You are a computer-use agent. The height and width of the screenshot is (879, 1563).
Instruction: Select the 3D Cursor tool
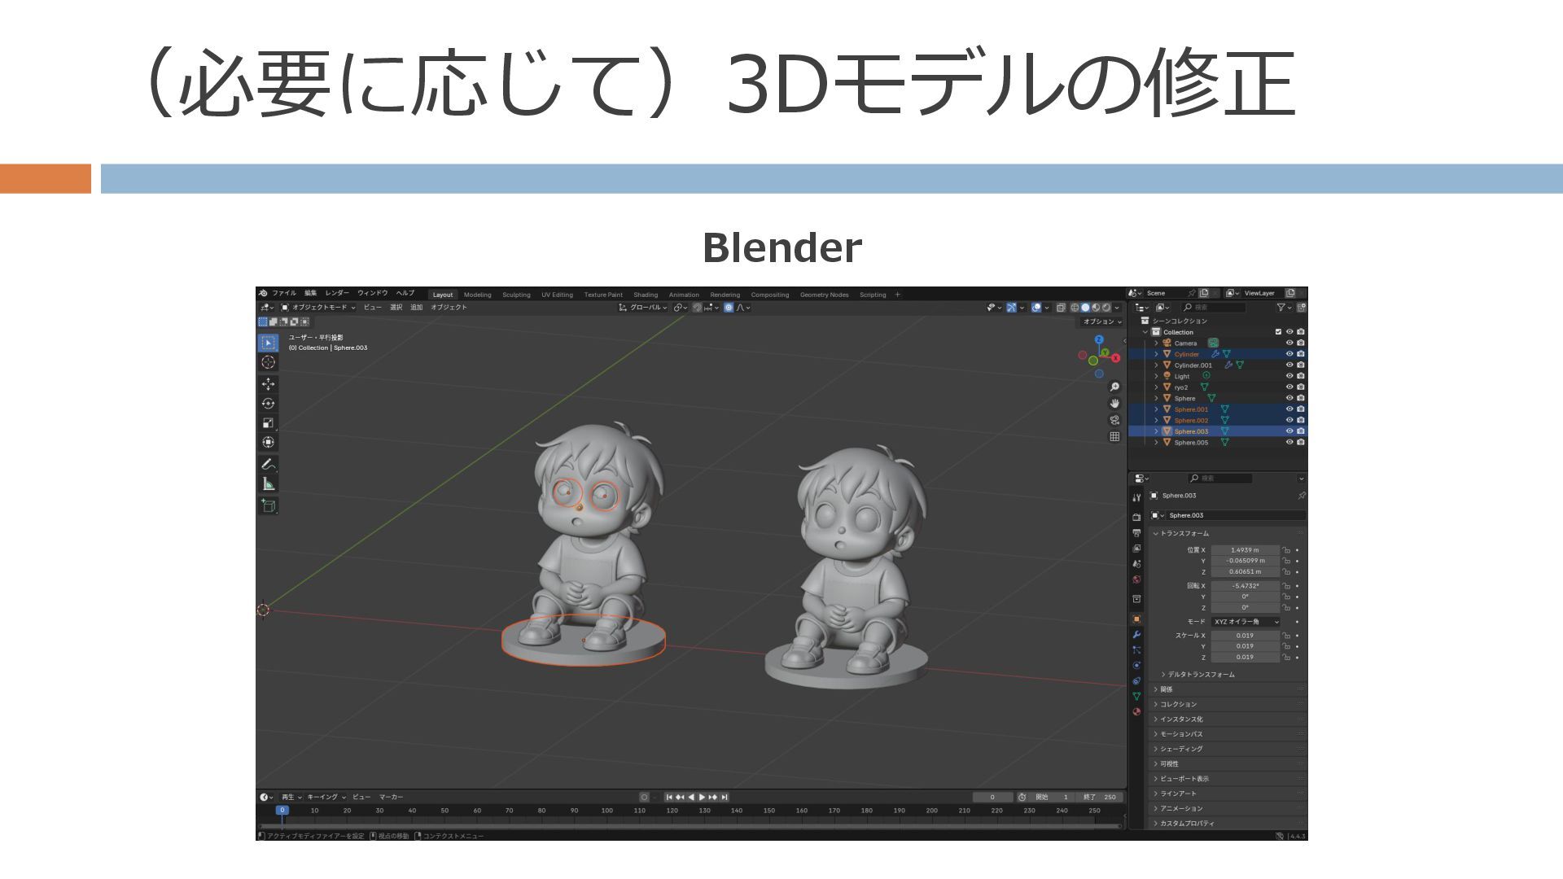coord(268,362)
